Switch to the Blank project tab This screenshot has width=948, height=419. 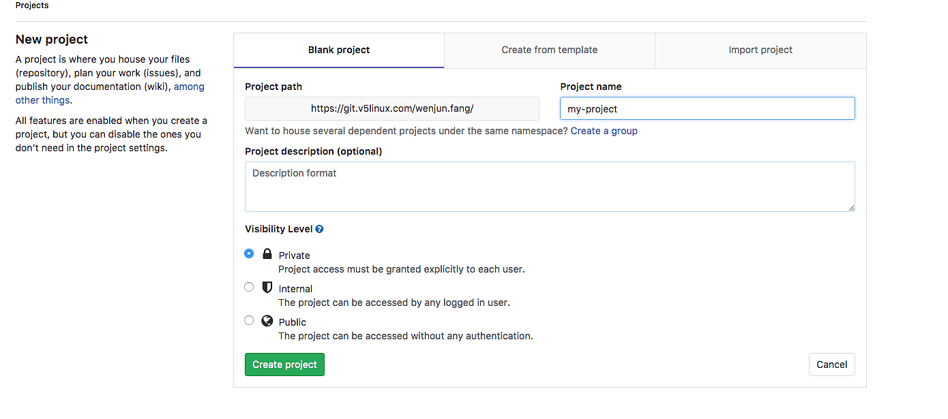click(x=339, y=50)
